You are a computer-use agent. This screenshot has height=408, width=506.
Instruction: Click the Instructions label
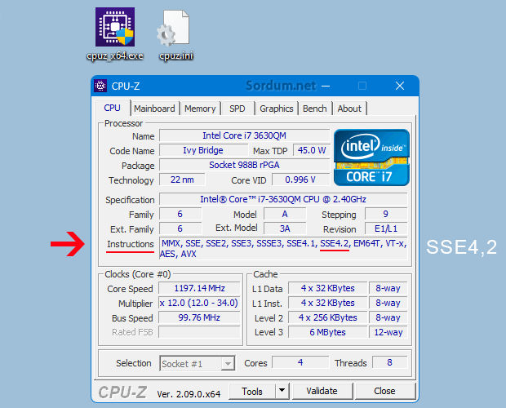pyautogui.click(x=131, y=244)
